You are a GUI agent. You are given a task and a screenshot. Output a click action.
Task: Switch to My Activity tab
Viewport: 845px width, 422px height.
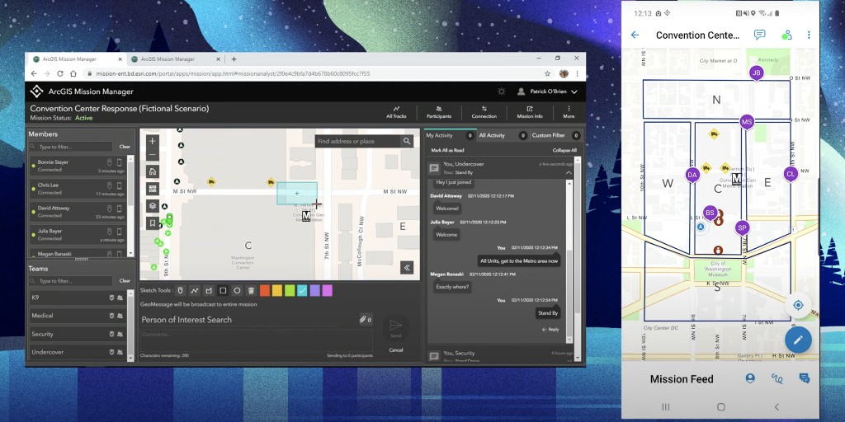click(450, 135)
